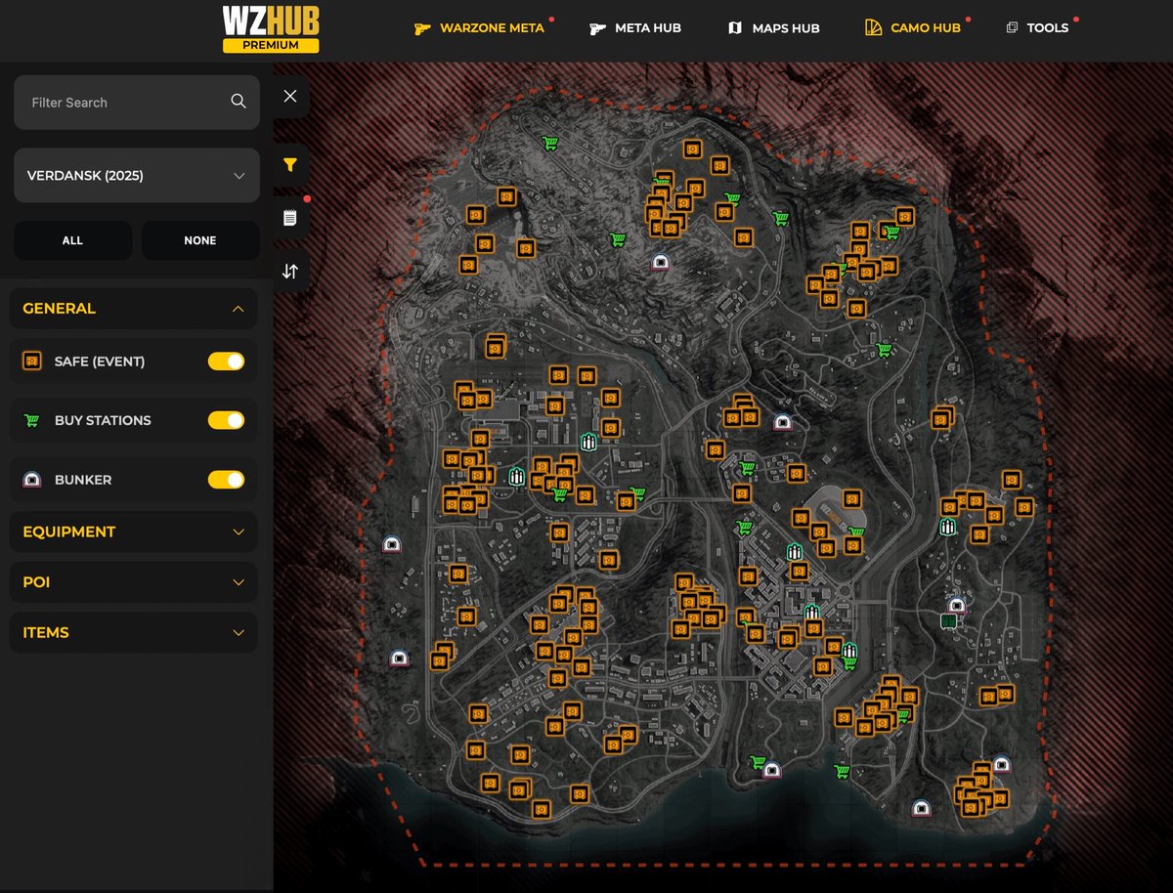Open Meta Hub in the top navigation
The width and height of the screenshot is (1173, 893).
635,27
